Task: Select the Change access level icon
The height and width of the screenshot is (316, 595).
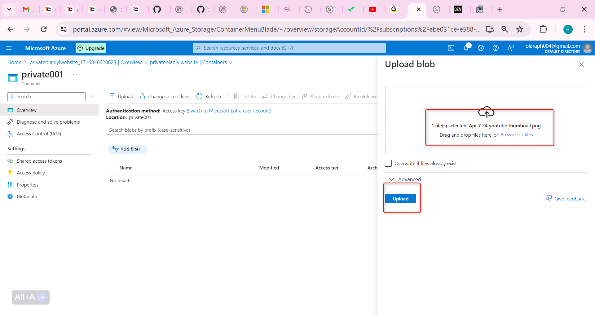Action: point(143,96)
